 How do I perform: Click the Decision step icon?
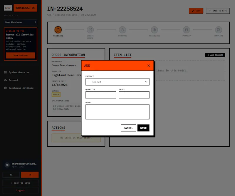[58, 30]
